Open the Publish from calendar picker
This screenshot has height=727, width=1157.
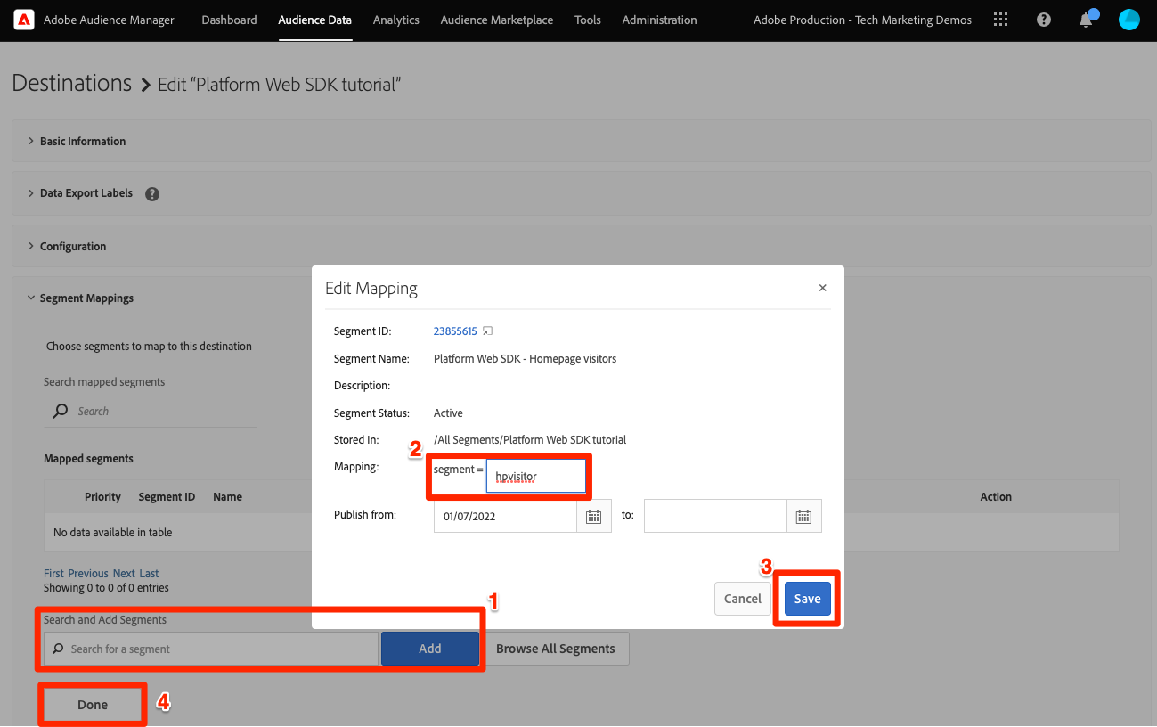pyautogui.click(x=594, y=516)
